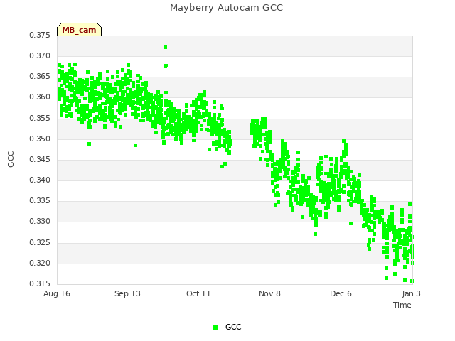
Task: Click the 0.330 y-axis value
Action: coord(40,221)
